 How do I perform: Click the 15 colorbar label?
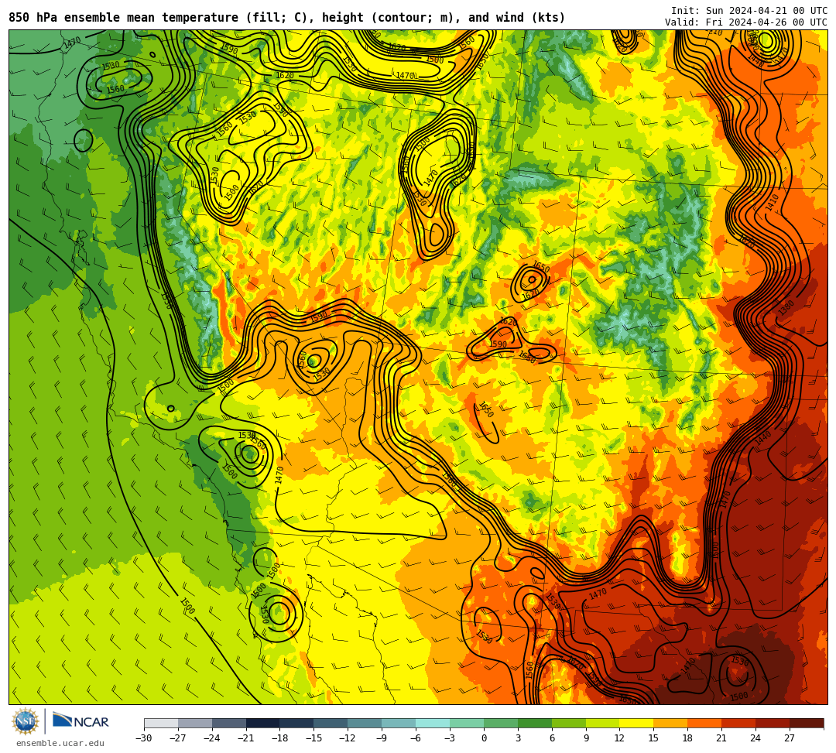(x=653, y=738)
